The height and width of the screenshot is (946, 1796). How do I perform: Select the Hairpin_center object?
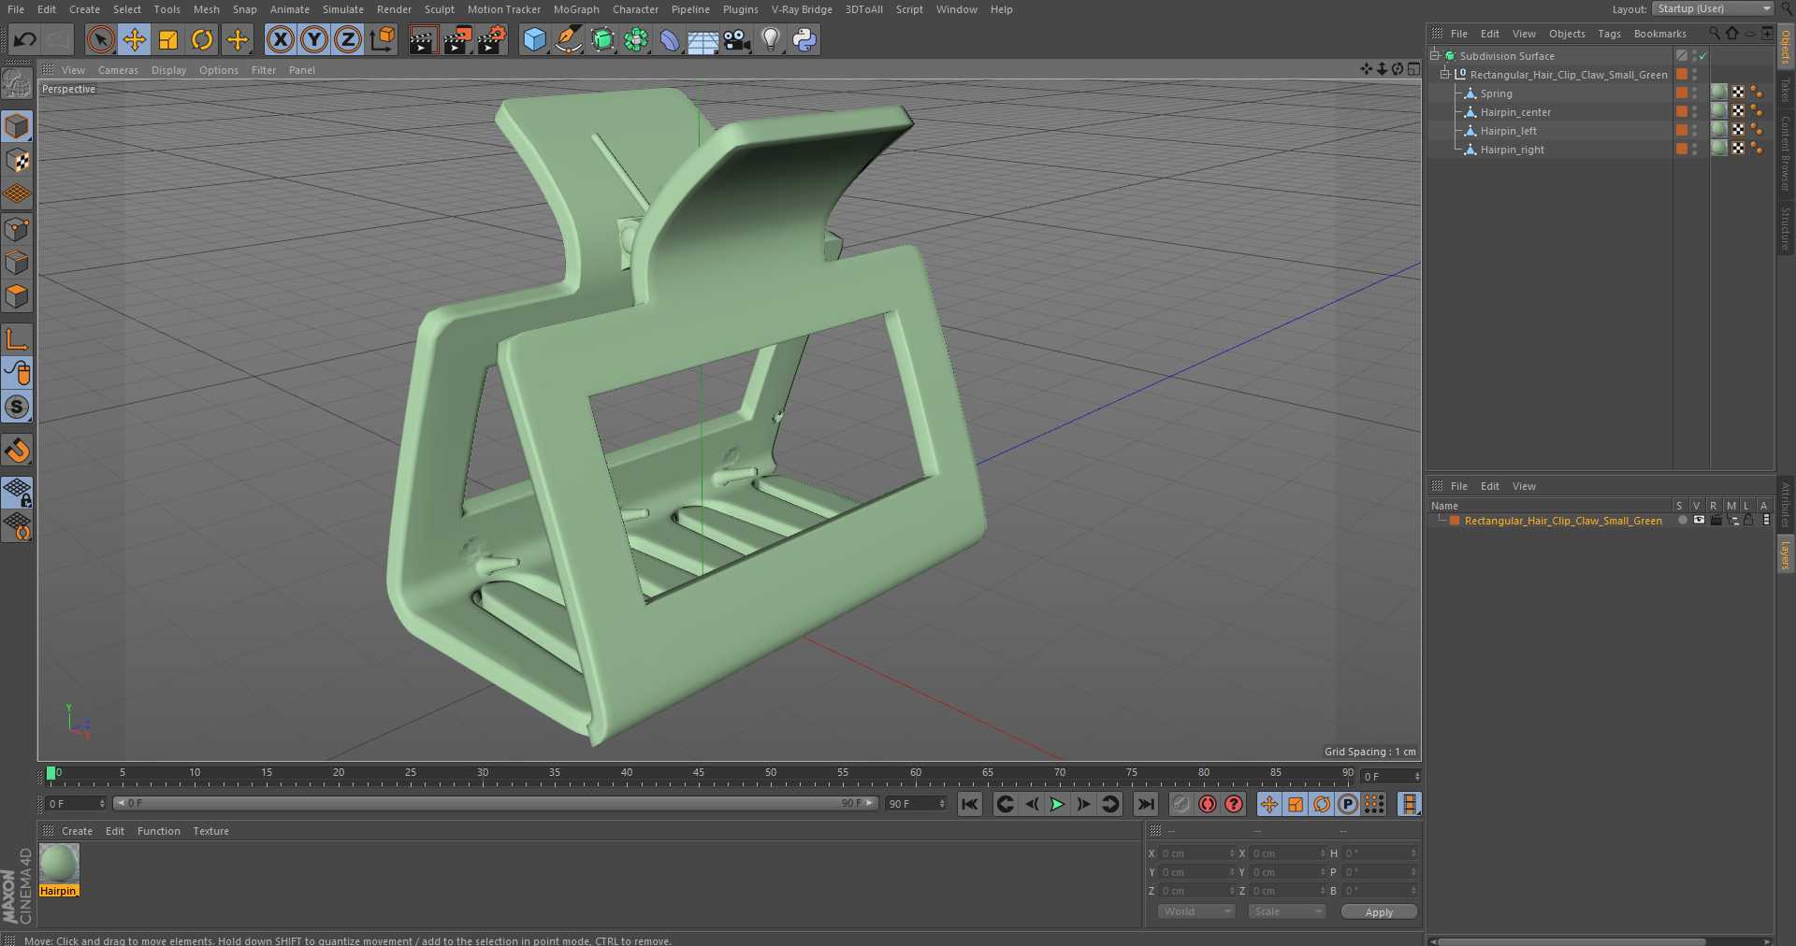point(1515,112)
